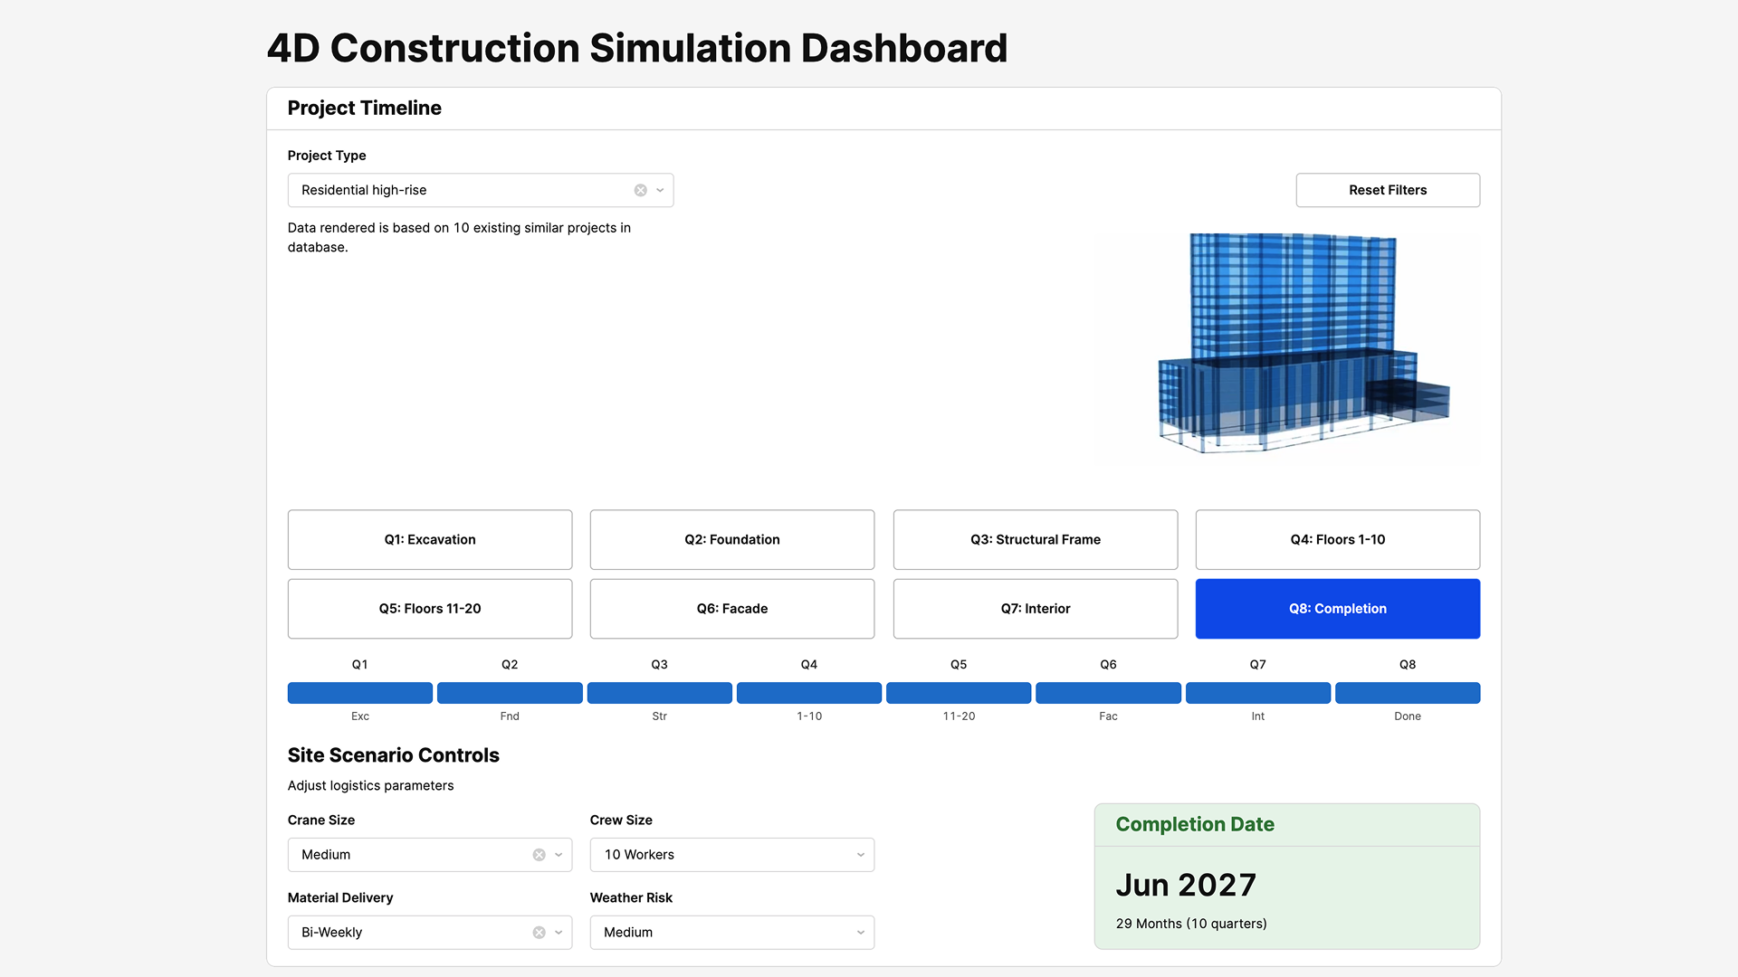Screen dimensions: 1738x977
Task: Clear the Bi-Weekly Material Delivery value
Action: click(539, 933)
